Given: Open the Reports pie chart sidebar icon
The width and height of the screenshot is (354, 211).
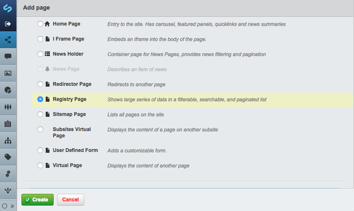Looking at the screenshot, I should pyautogui.click(x=8, y=90).
